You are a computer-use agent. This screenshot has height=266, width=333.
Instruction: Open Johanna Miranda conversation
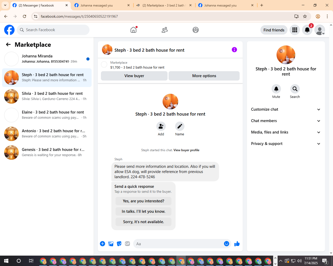(47, 59)
